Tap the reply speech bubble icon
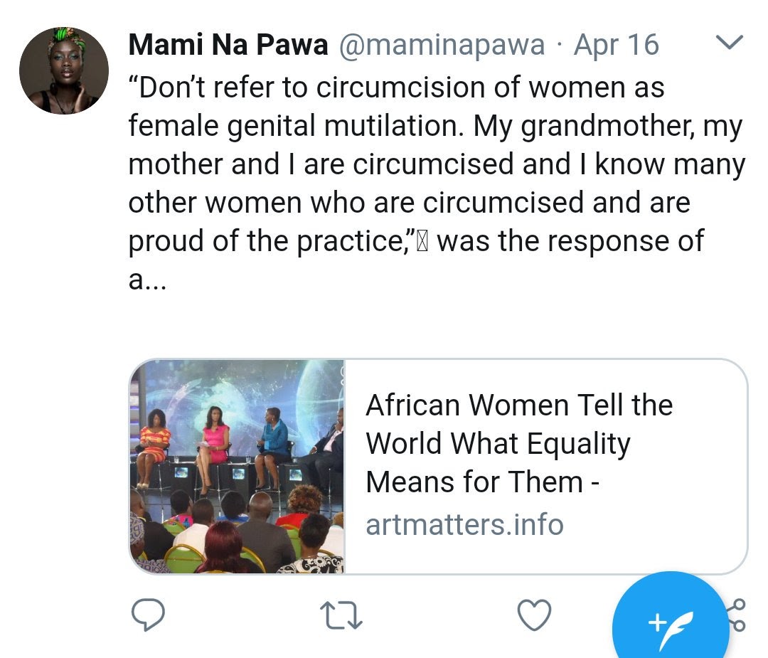 148,615
